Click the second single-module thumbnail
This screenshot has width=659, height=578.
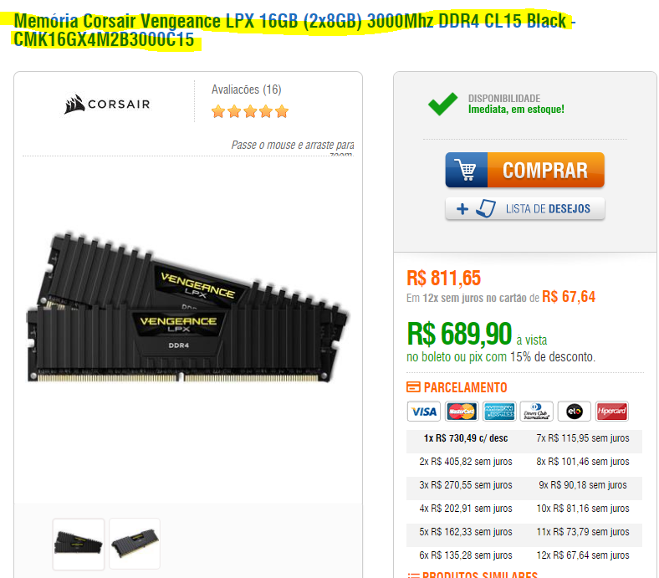135,544
